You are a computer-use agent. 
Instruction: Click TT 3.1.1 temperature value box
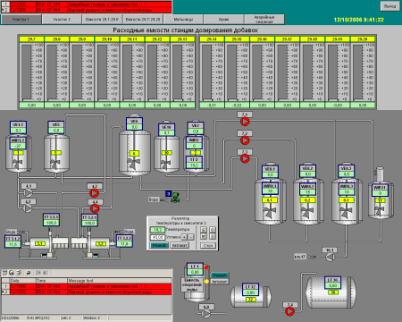tap(51, 223)
